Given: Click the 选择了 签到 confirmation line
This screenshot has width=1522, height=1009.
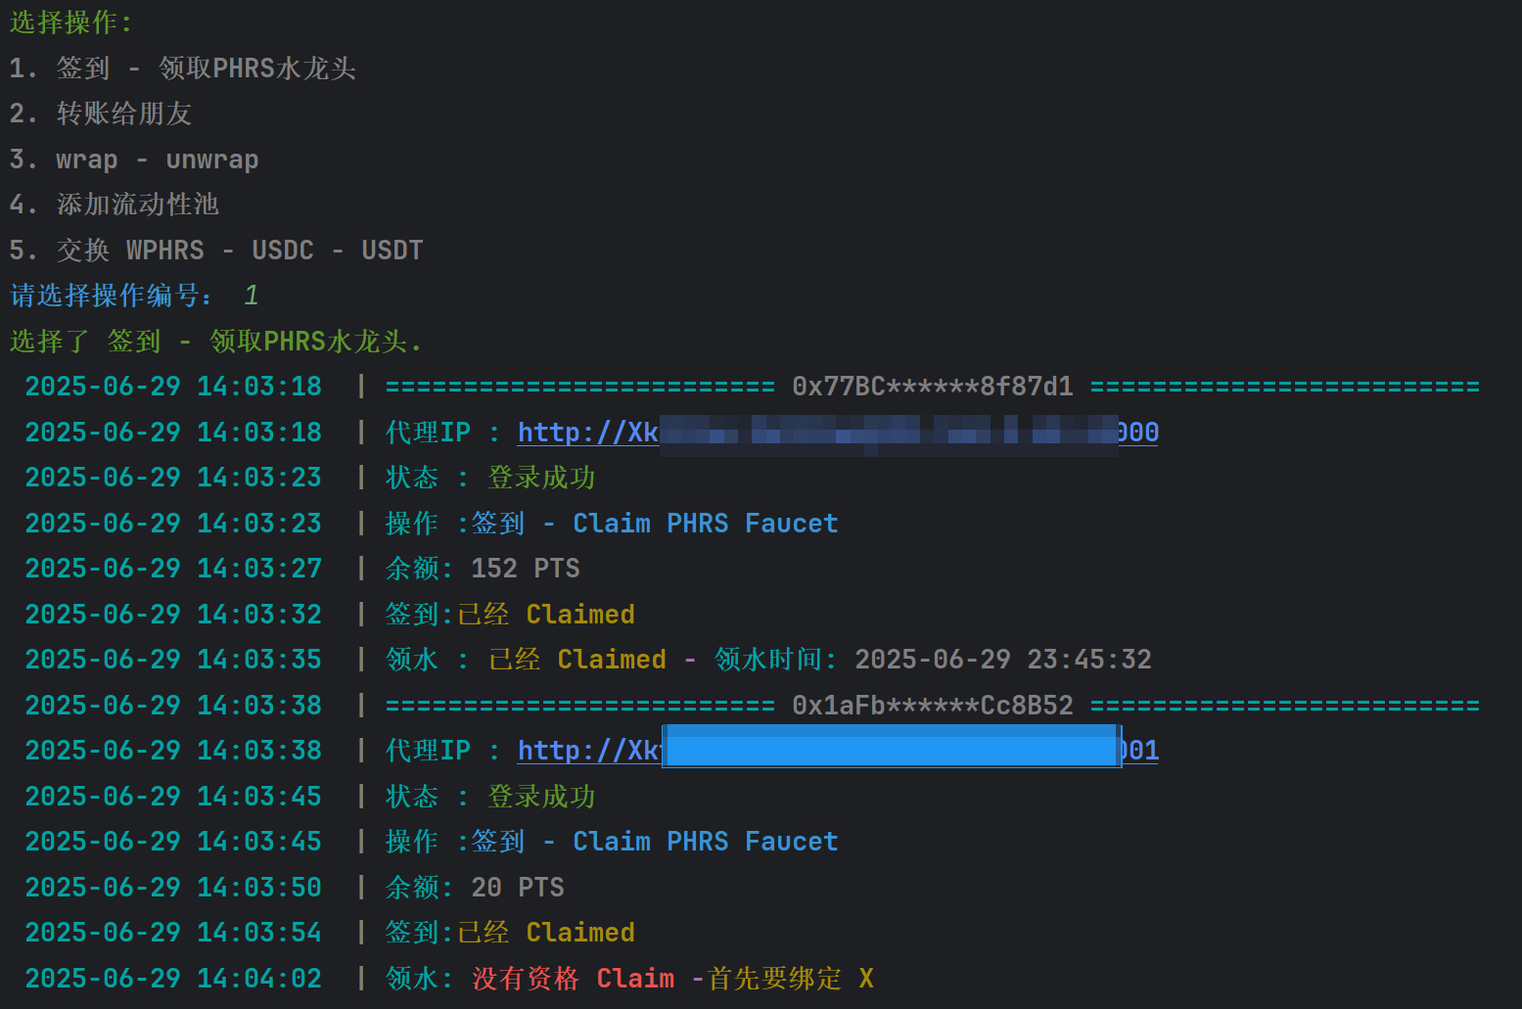Looking at the screenshot, I should point(215,342).
